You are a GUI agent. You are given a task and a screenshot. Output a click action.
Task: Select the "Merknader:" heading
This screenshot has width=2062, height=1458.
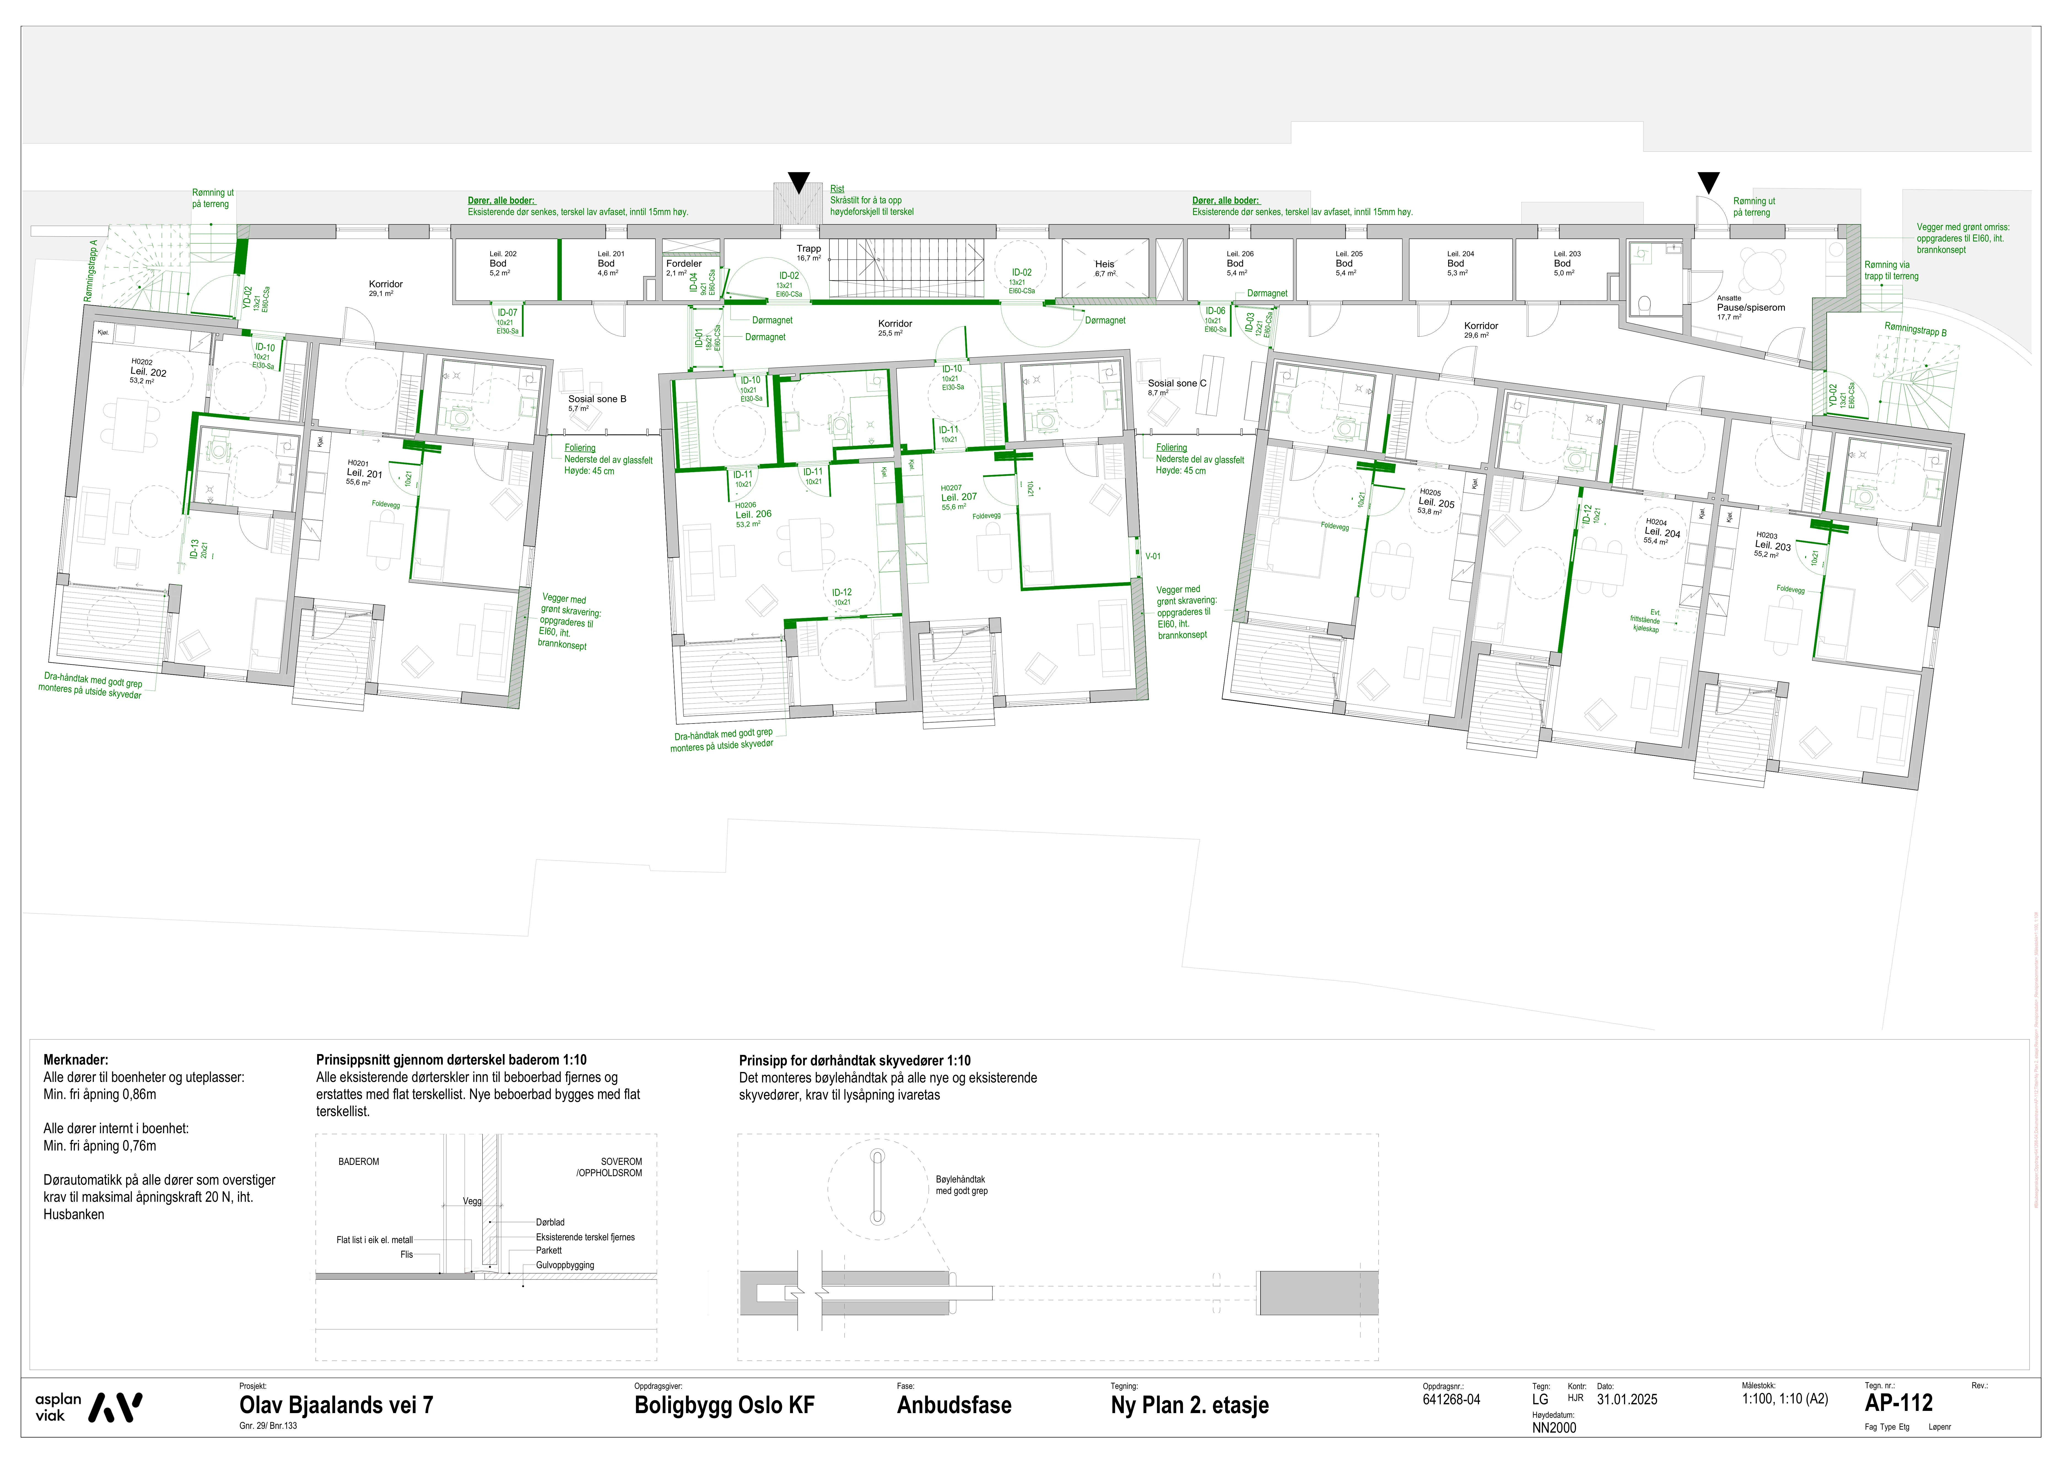[75, 1060]
